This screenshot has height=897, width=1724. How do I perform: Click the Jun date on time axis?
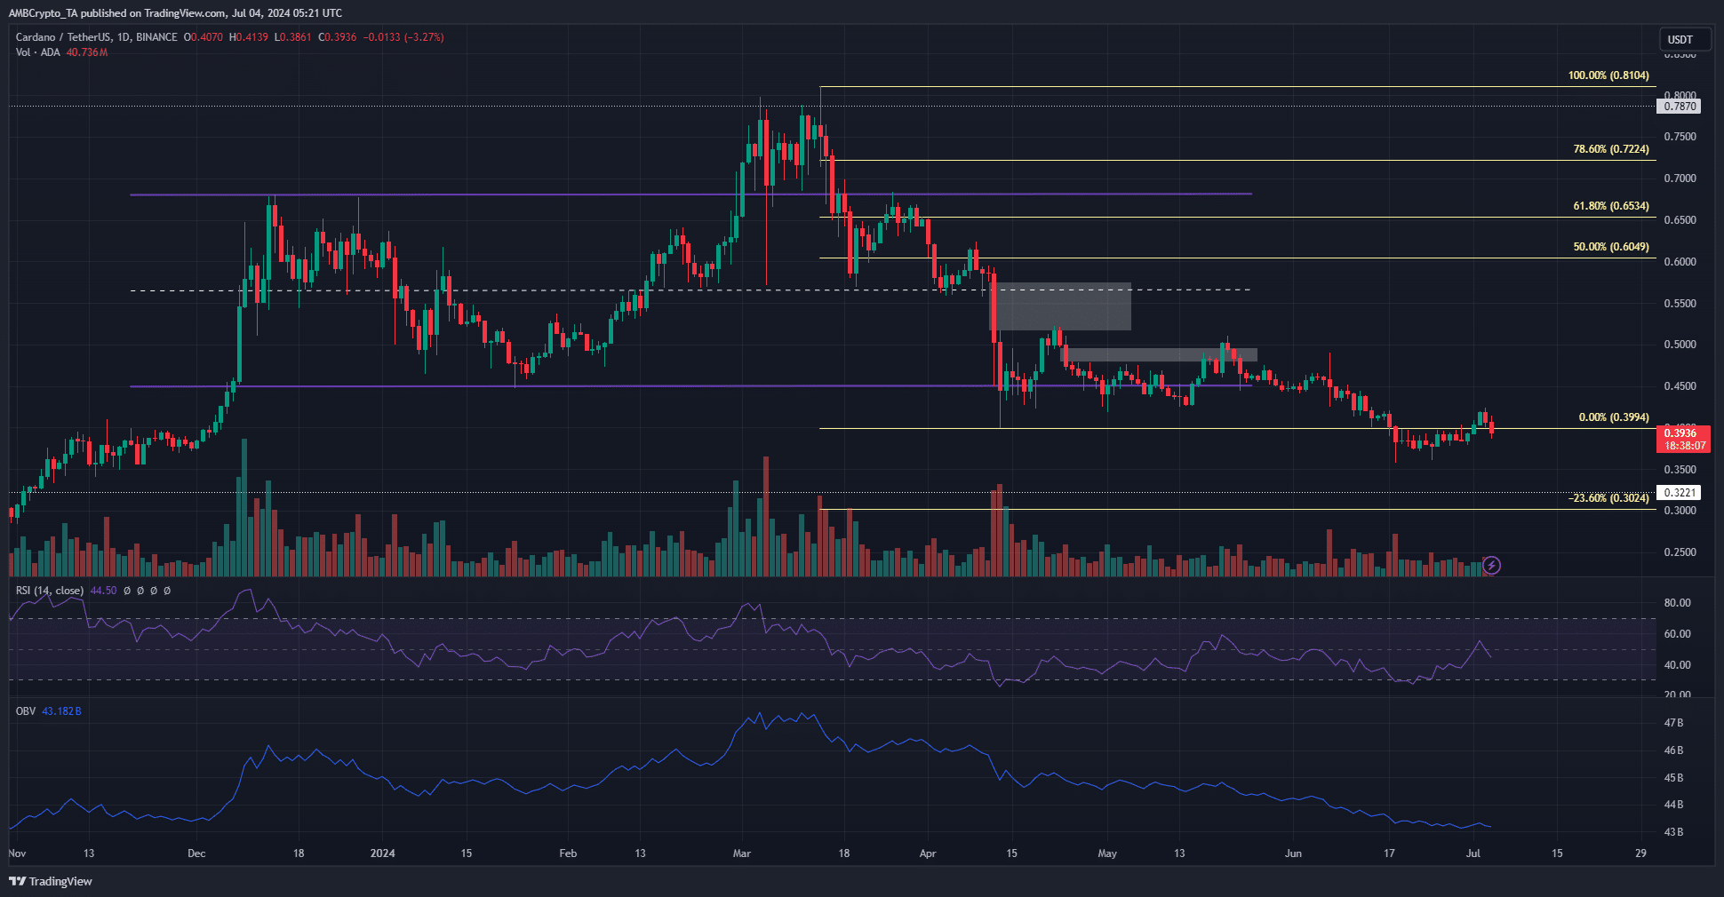tap(1293, 853)
